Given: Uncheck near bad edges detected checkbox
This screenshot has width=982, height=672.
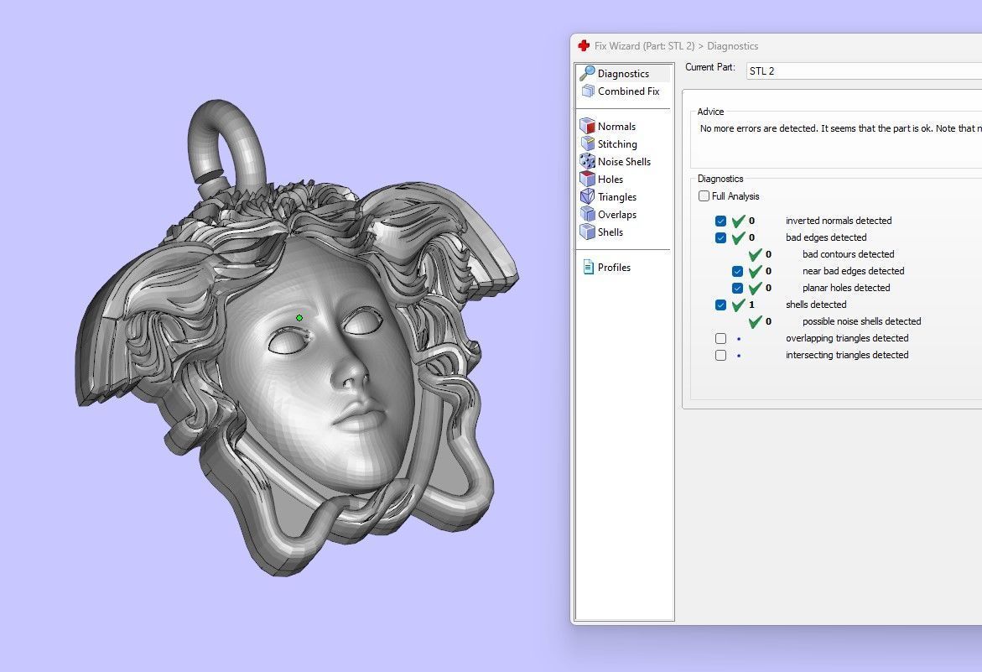Looking at the screenshot, I should point(738,271).
